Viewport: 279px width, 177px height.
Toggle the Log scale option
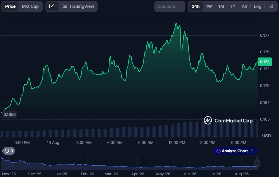258,6
